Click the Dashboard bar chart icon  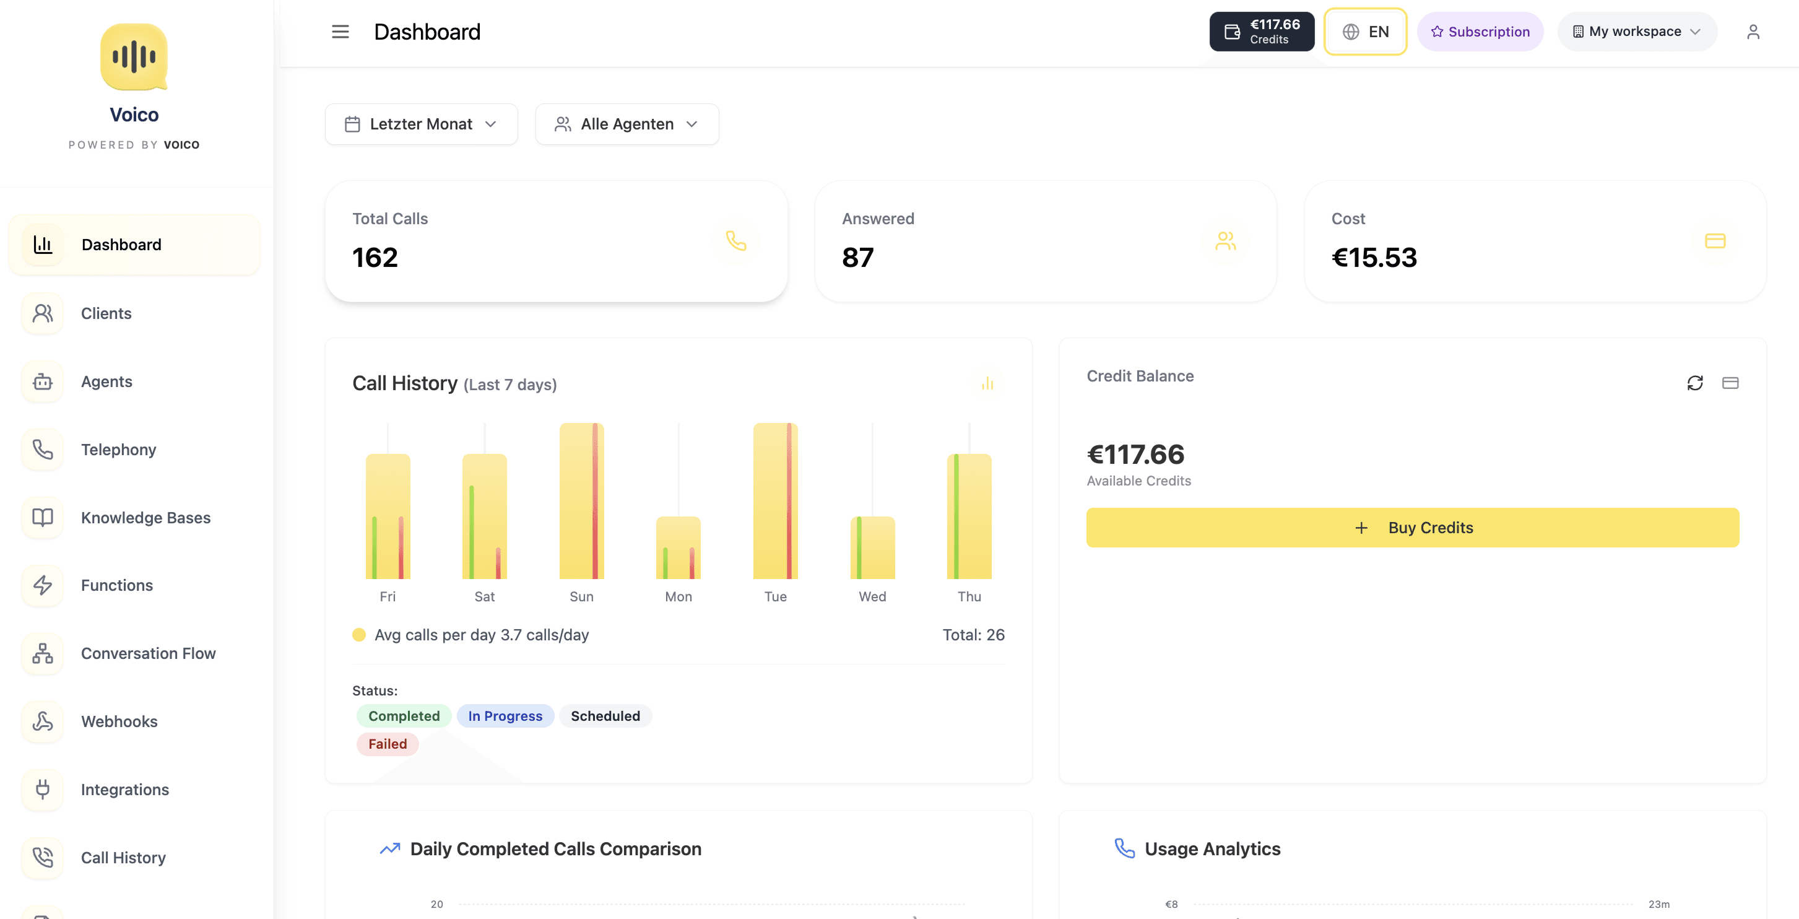tap(43, 245)
